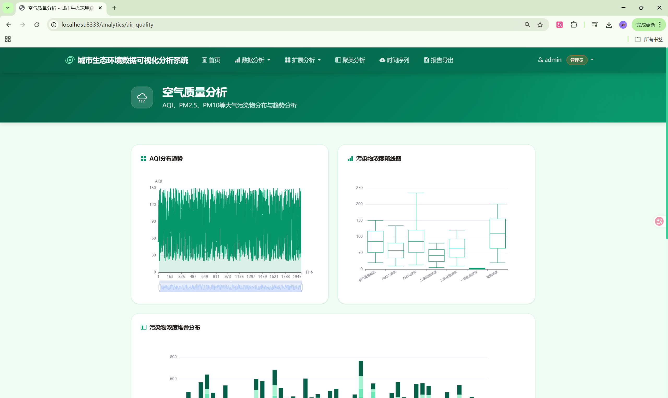
Task: Click the browser forward arrow
Action: click(x=22, y=25)
